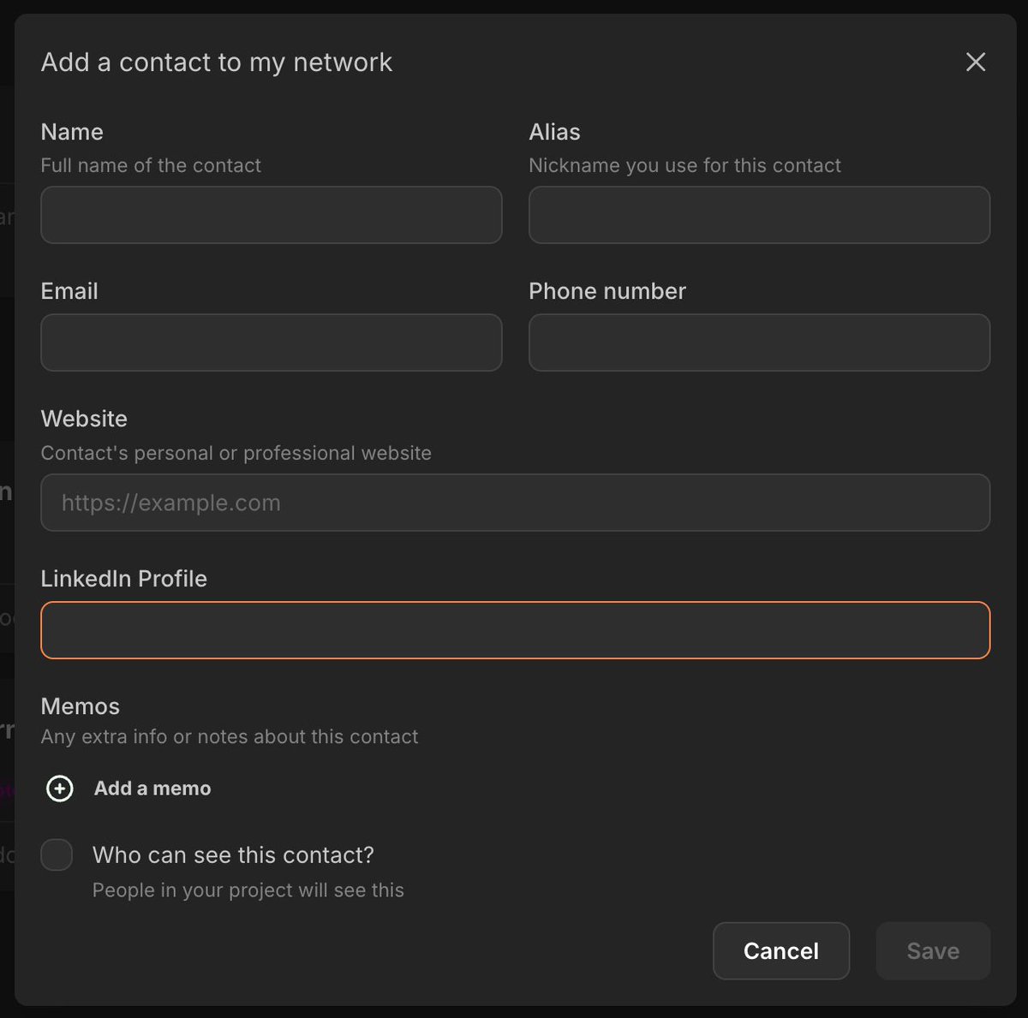Click the 'People in your project will see this' text
Image resolution: width=1028 pixels, height=1018 pixels.
coord(248,890)
